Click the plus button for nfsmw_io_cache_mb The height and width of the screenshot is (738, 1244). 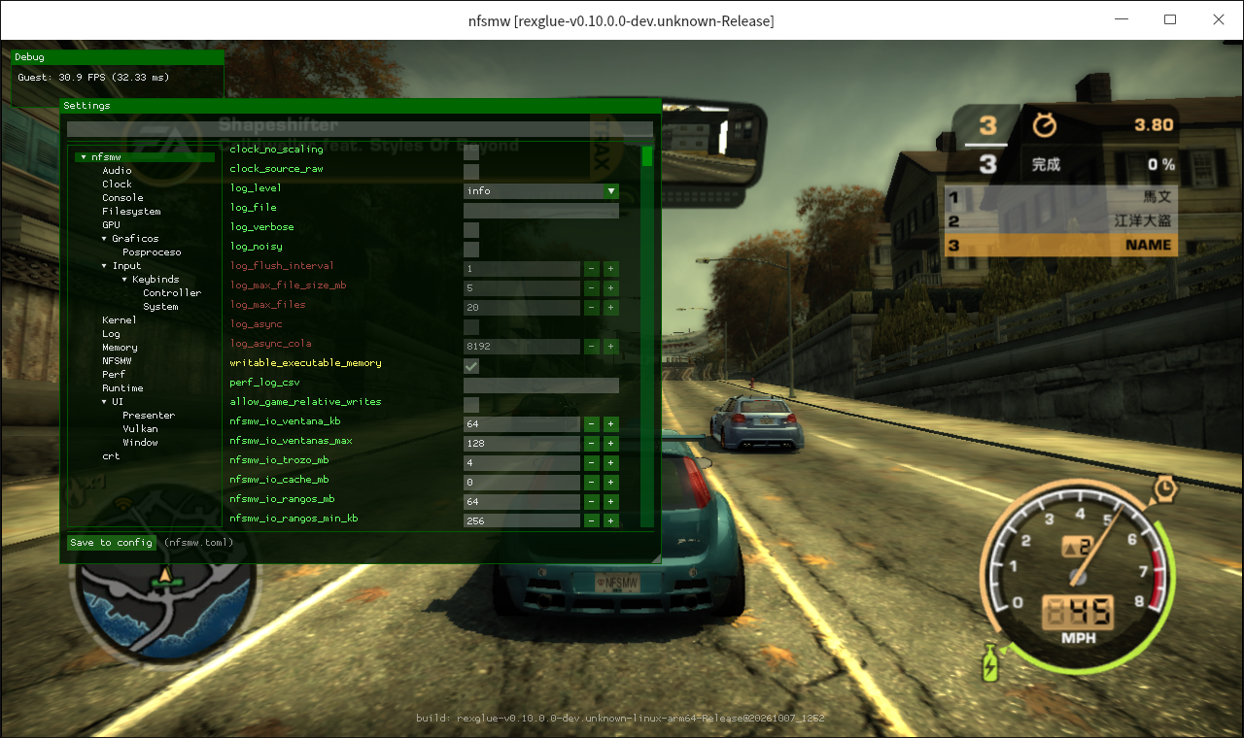coord(611,483)
